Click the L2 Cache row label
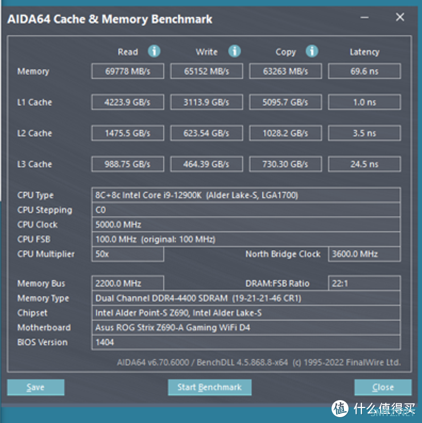 point(35,133)
